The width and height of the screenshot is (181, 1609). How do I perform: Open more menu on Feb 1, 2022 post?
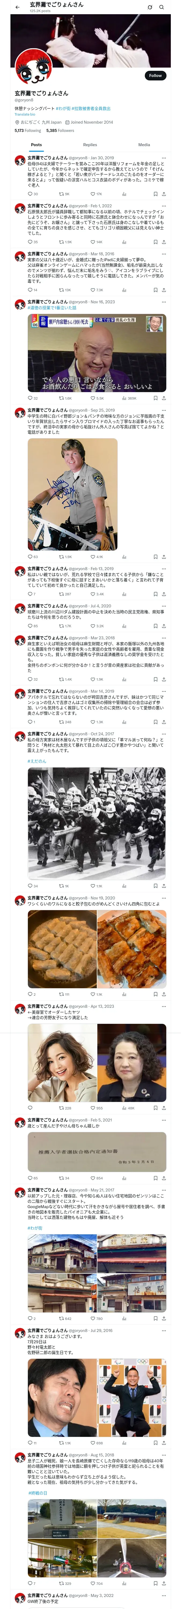(164, 205)
